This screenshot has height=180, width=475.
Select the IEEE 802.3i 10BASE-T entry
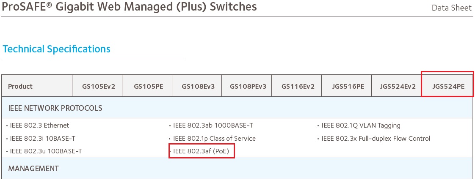click(43, 139)
